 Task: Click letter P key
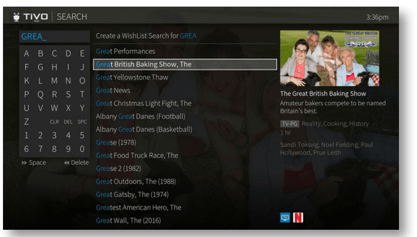point(26,94)
